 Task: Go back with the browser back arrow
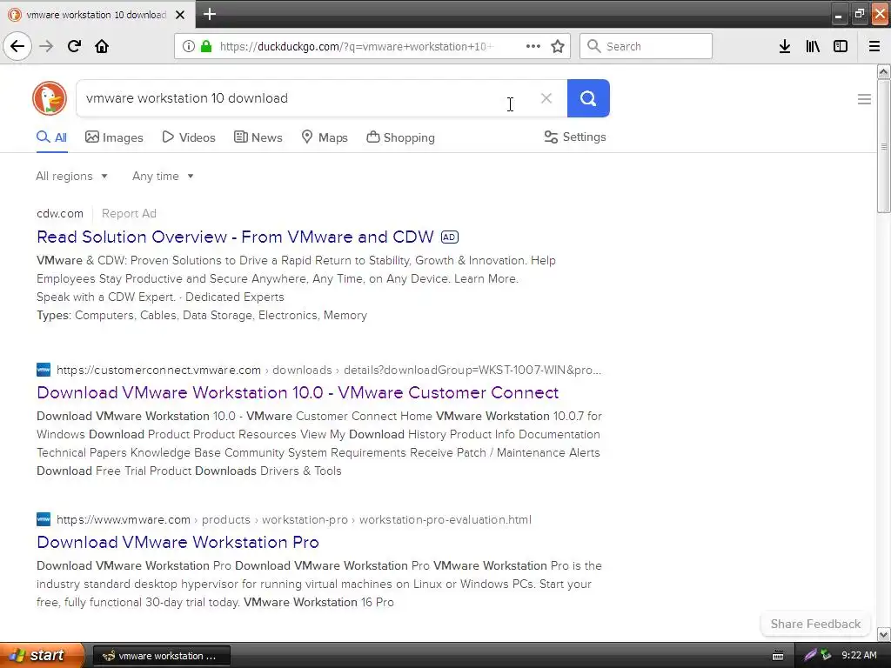17,46
